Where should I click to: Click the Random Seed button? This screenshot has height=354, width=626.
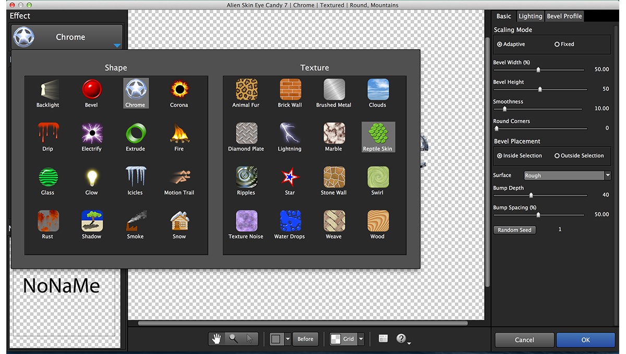(514, 230)
